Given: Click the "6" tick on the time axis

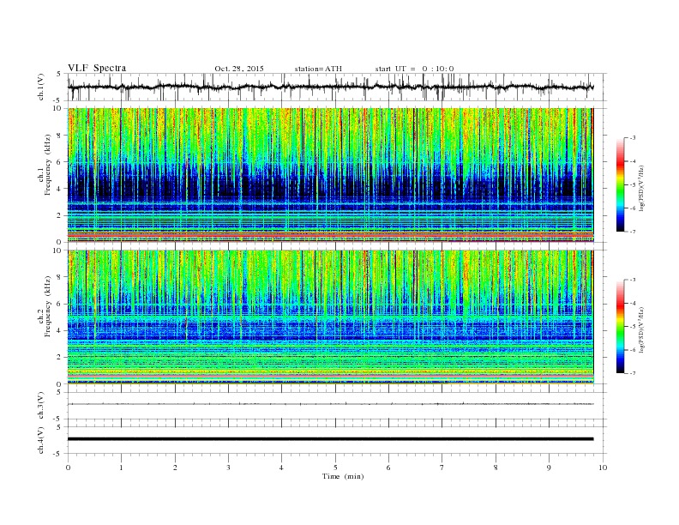Looking at the screenshot, I should [388, 468].
